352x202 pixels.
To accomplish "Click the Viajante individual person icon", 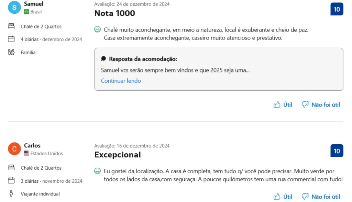I will point(11,194).
